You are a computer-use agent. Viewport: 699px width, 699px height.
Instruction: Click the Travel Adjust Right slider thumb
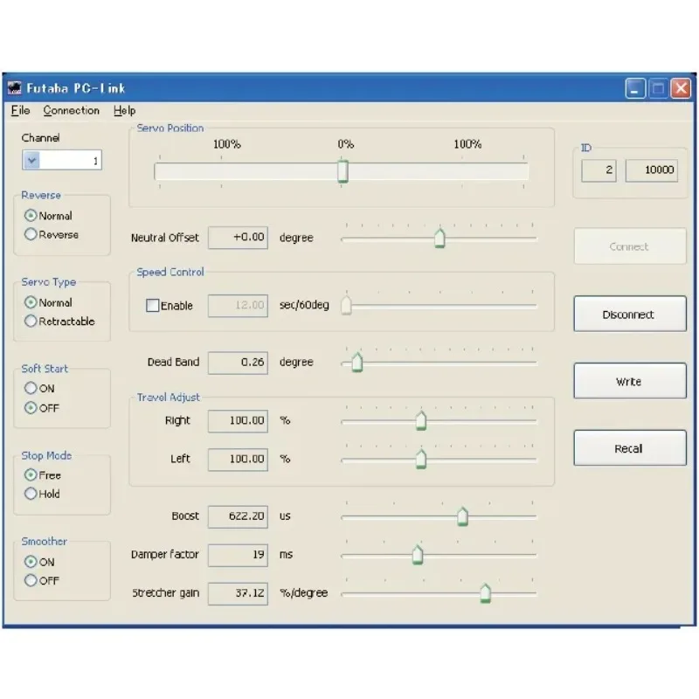pyautogui.click(x=421, y=420)
